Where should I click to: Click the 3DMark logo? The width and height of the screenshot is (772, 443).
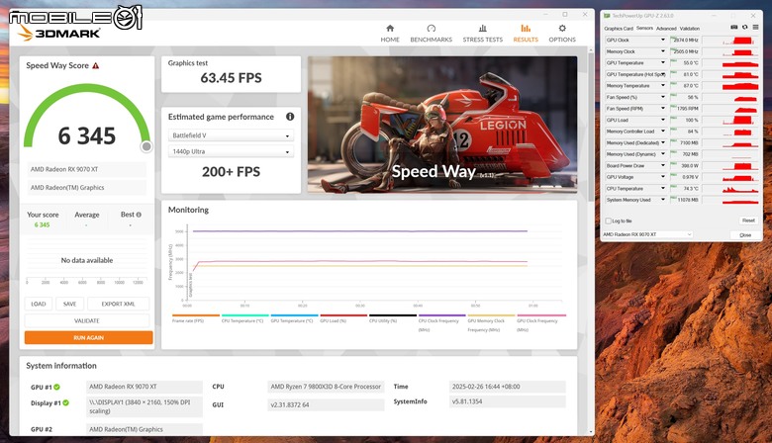tap(59, 34)
